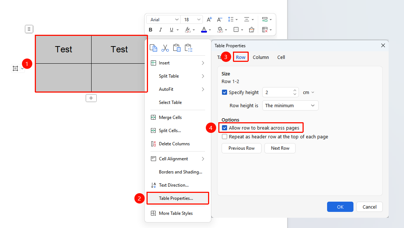
Task: Cut selection with scissors icon
Action: click(x=165, y=48)
